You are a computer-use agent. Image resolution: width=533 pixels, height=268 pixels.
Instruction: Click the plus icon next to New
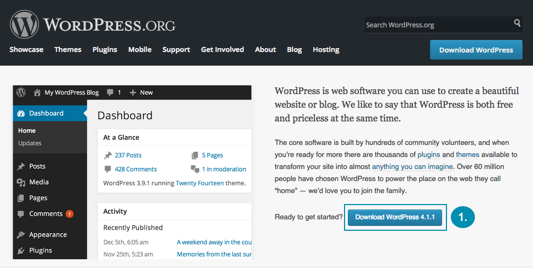point(133,92)
